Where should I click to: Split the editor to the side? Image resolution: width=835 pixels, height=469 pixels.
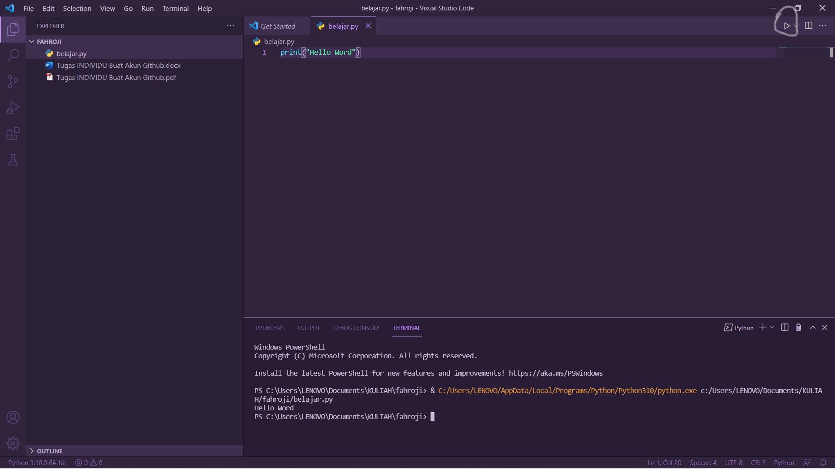pos(808,26)
